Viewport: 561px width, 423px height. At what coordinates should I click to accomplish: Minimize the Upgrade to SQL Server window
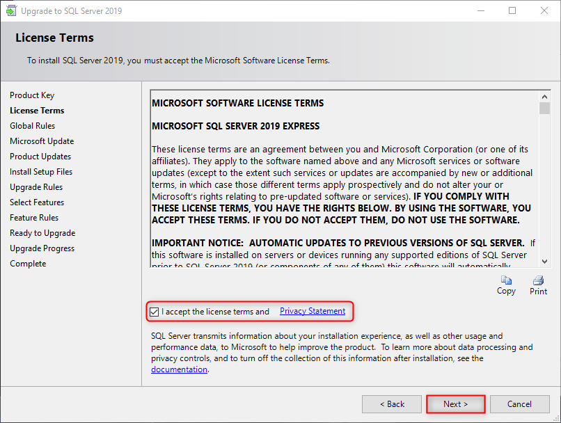coord(481,10)
